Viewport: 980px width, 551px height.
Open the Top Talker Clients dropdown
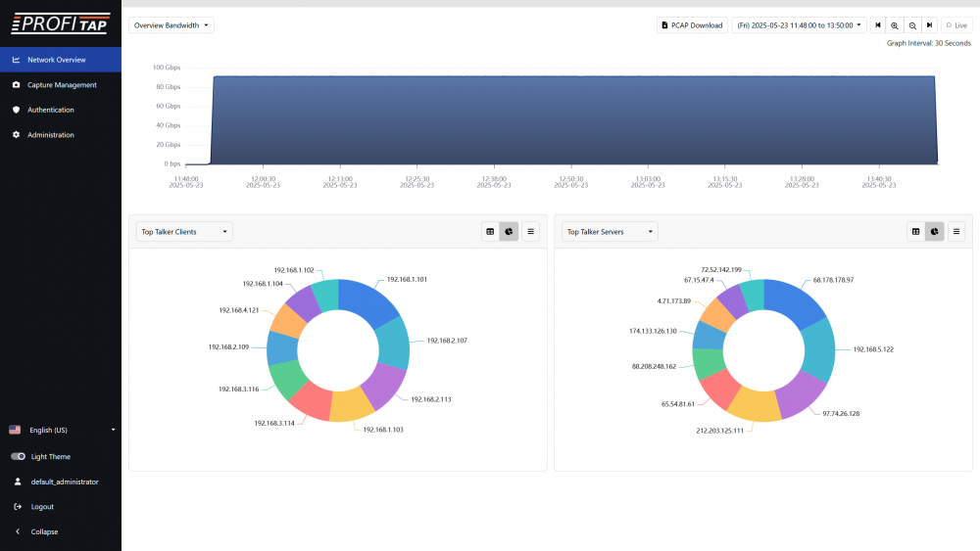[x=184, y=232]
